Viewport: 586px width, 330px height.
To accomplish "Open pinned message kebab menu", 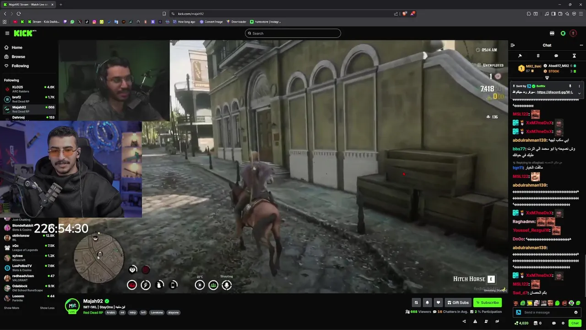I will click(579, 86).
